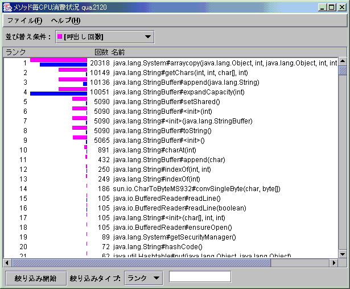Viewport: 350px width, 289px height.
Task: Click the 回数 column header
Action: 101,52
